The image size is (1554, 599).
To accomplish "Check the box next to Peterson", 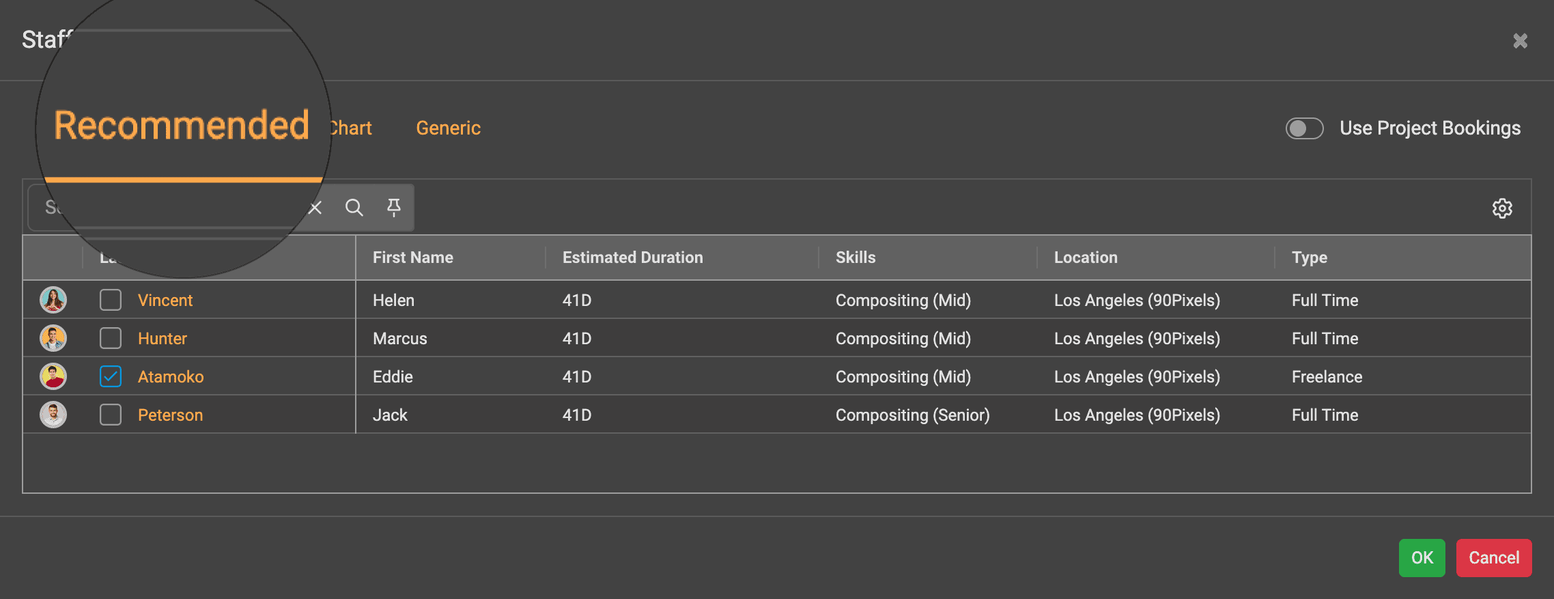I will tap(111, 415).
